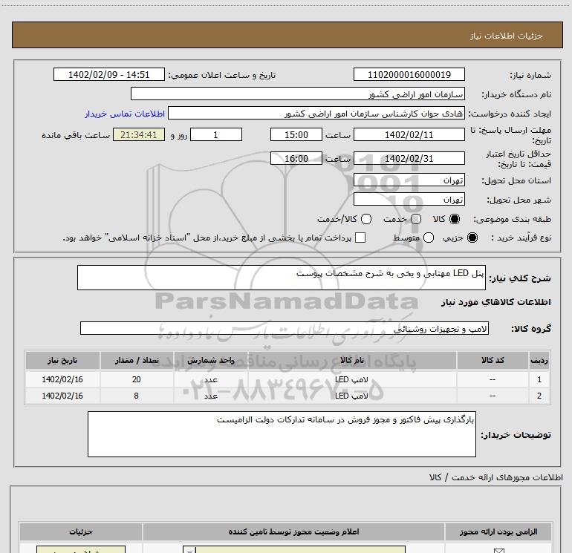Click the شماره نیاز field 1102000016000019
The image size is (572, 553).
409,74
